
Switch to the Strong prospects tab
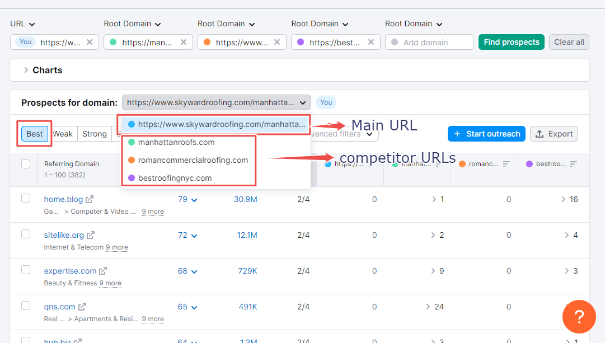pyautogui.click(x=95, y=134)
